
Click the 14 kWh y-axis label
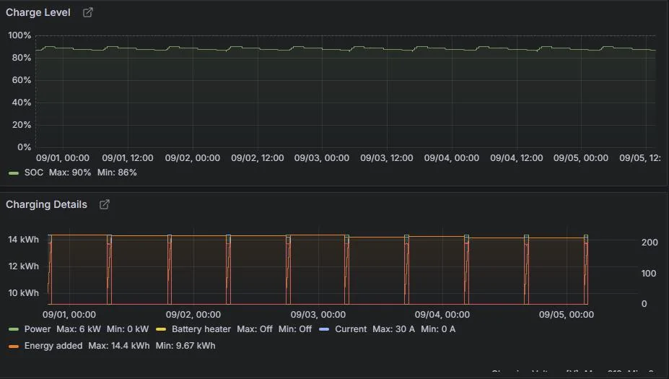pos(24,240)
